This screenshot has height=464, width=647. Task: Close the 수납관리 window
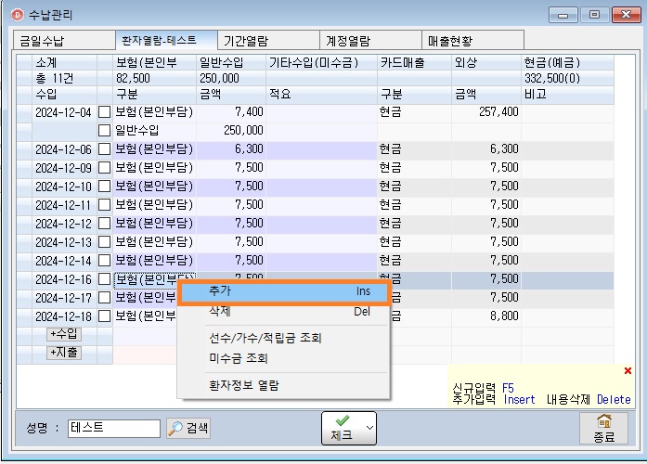626,15
